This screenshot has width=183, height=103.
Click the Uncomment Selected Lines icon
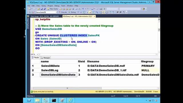coord(113,12)
